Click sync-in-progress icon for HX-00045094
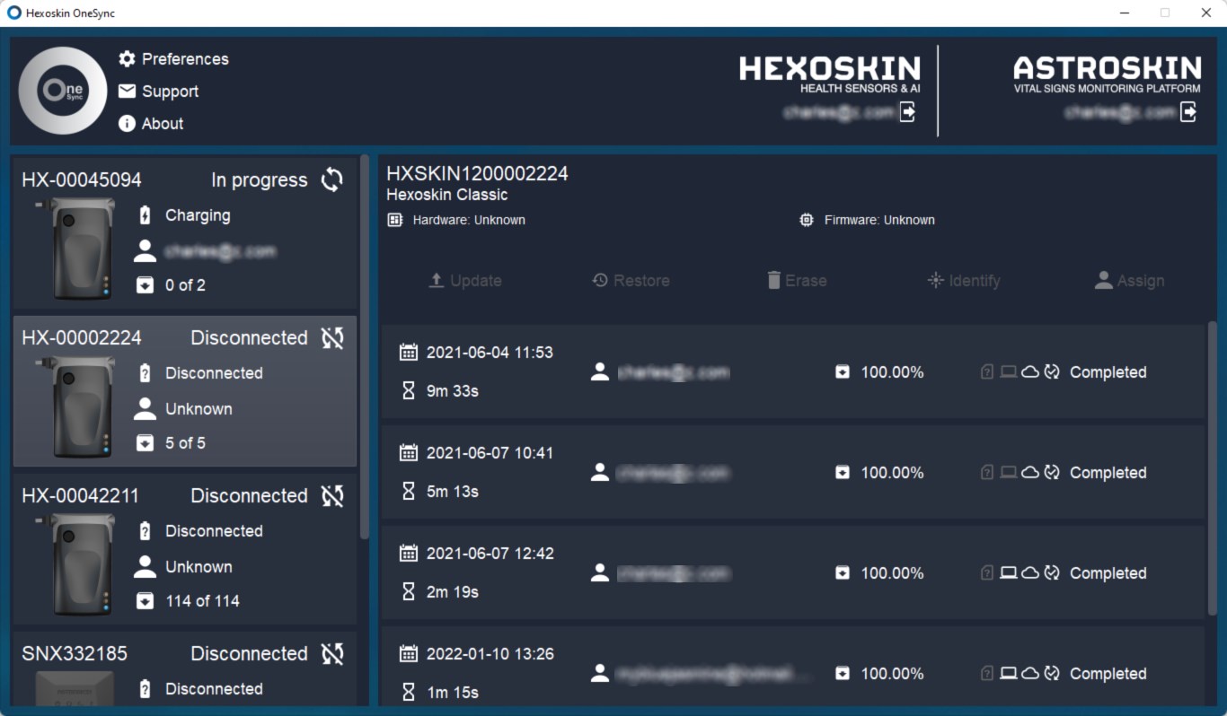 (x=332, y=179)
